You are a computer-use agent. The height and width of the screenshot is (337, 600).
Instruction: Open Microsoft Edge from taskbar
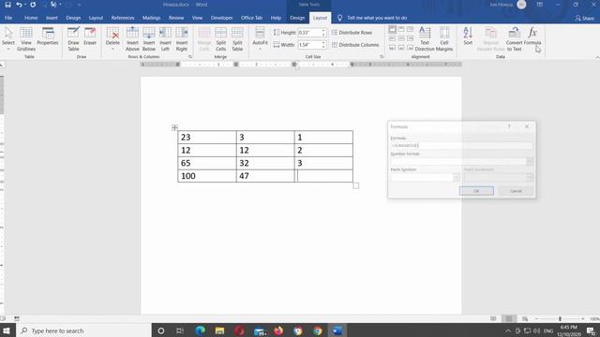200,330
